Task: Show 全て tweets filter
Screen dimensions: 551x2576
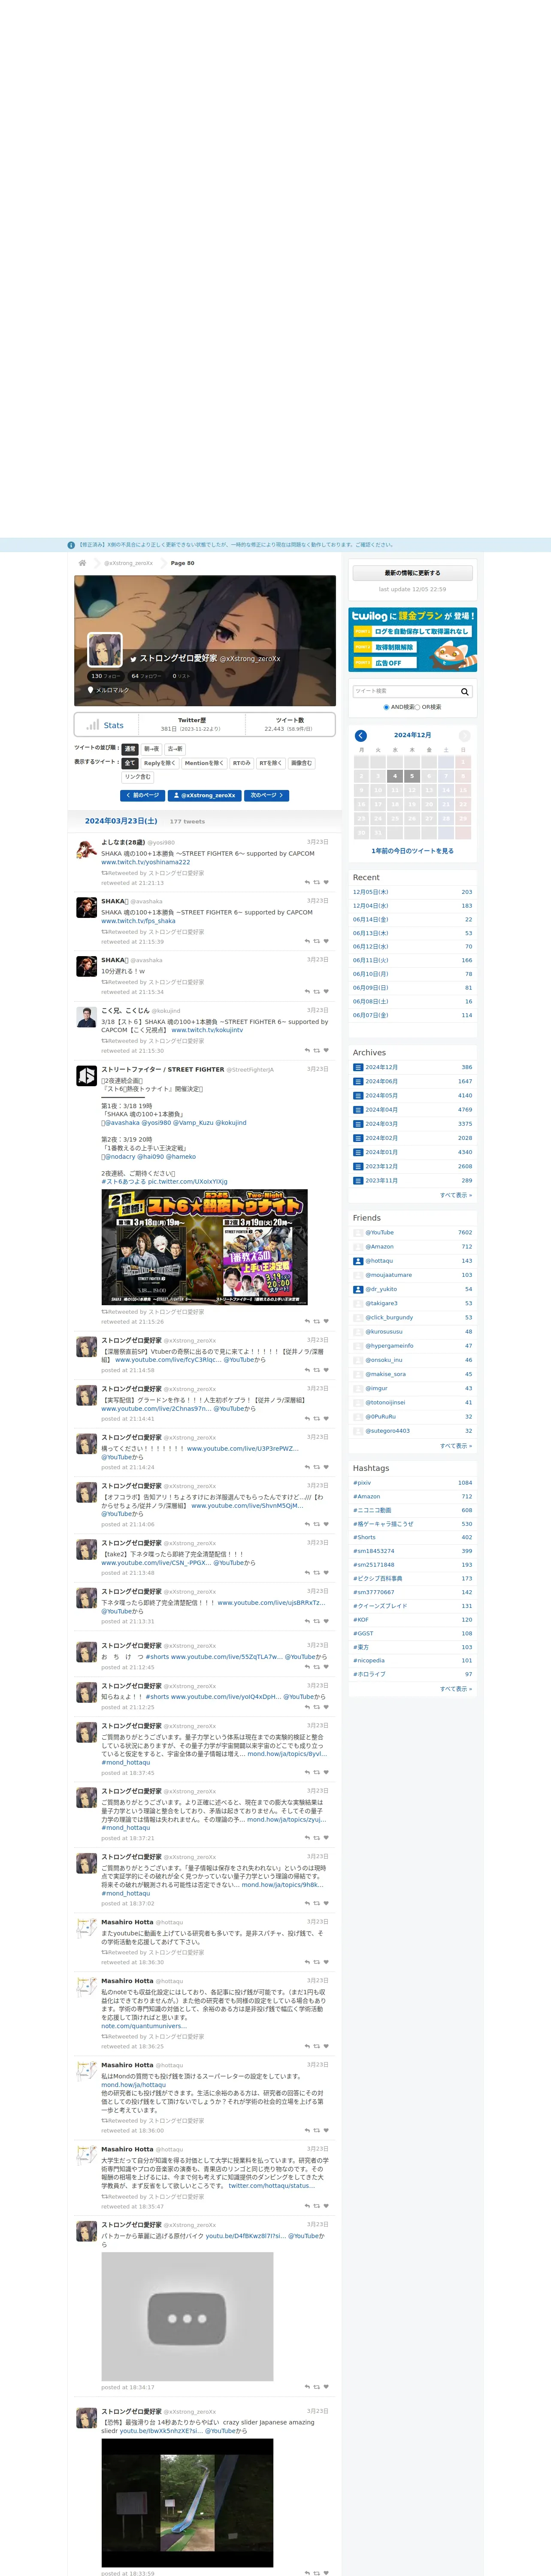Action: click(130, 763)
